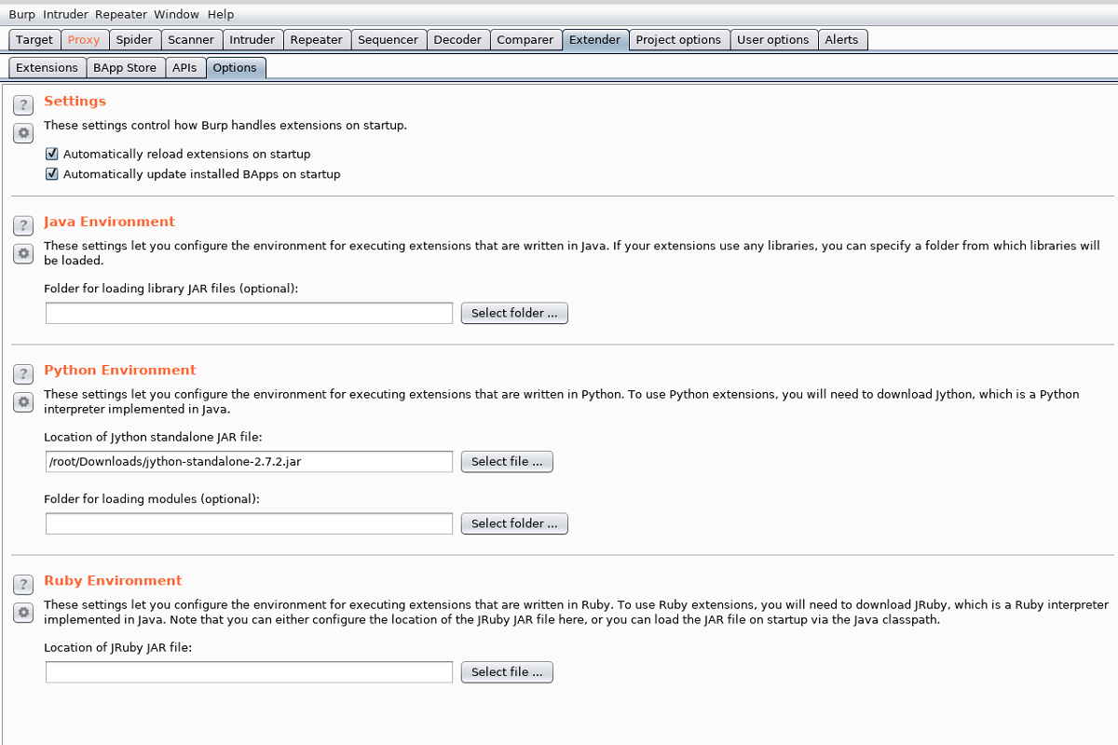The height and width of the screenshot is (745, 1118).
Task: Click the JRuby JAR file location field
Action: 250,671
